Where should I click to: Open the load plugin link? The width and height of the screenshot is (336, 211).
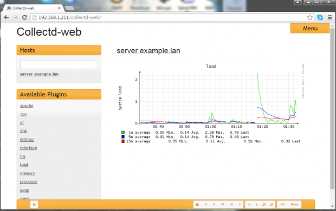click(24, 165)
